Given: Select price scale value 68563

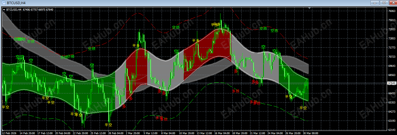Looking at the screenshot, I should tap(391, 75).
